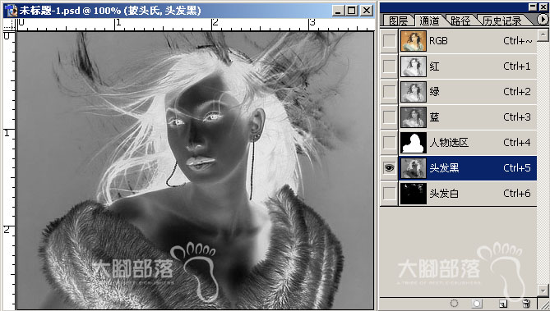Click the Photoshop document icon in the title bar
The image size is (550, 311).
pyautogui.click(x=12, y=11)
